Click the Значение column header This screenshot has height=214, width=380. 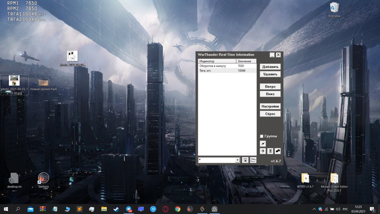click(x=246, y=61)
